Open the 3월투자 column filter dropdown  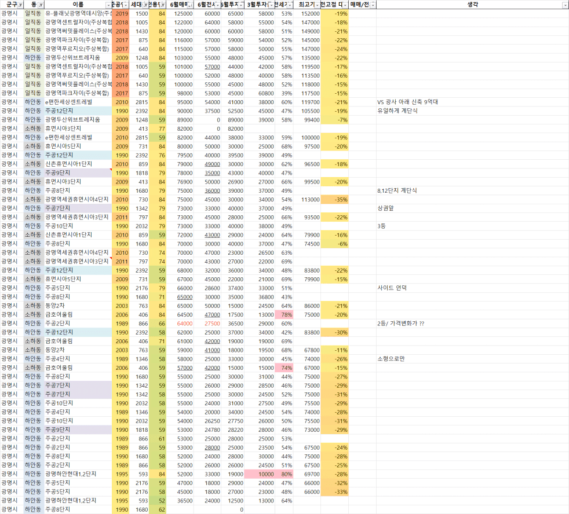click(271, 5)
